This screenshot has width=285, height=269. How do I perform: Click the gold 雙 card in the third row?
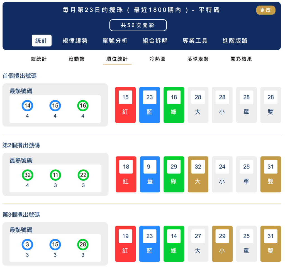tap(271, 244)
